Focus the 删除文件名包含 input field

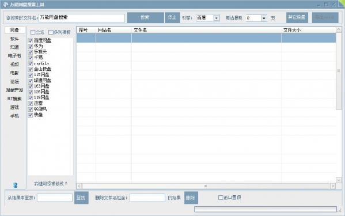(x=147, y=198)
